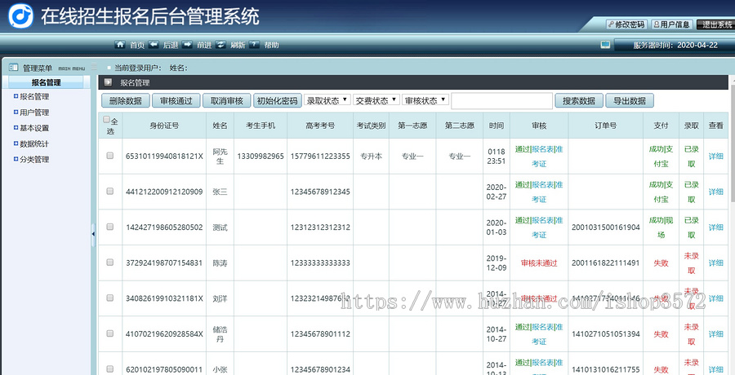This screenshot has width=735, height=375.
Task: Click the arrow icon in 报名管理 title bar
Action: coord(109,83)
